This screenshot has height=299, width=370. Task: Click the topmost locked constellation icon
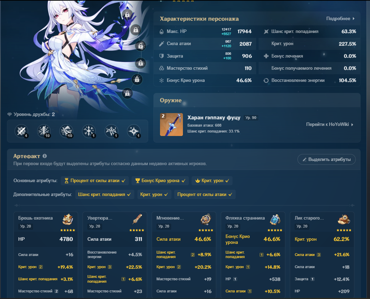[127, 15]
